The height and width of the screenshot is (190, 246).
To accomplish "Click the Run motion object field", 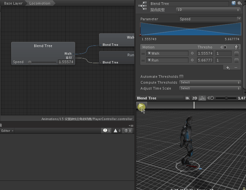I will click(167, 60).
